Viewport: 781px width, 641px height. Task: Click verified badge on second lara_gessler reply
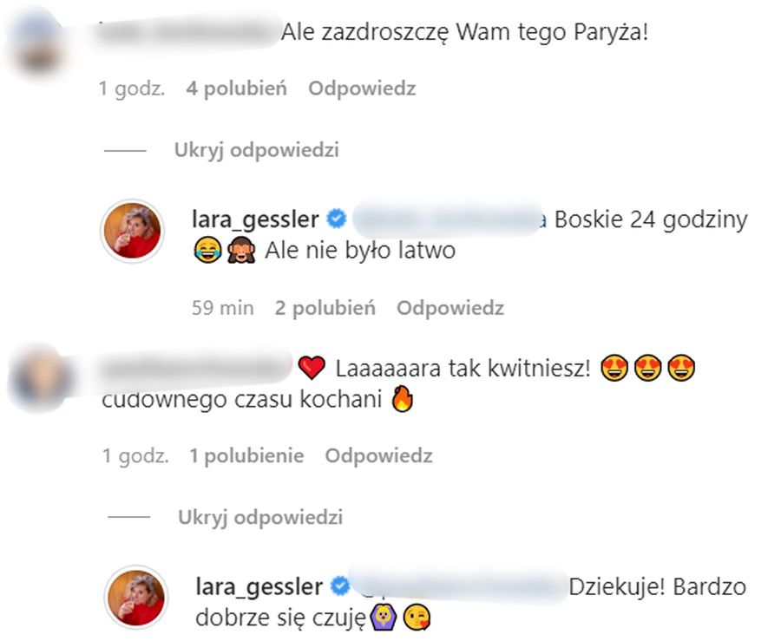[340, 586]
